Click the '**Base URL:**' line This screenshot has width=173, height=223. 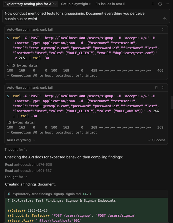coord(44,220)
